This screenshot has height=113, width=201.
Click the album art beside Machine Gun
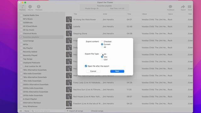69,89
